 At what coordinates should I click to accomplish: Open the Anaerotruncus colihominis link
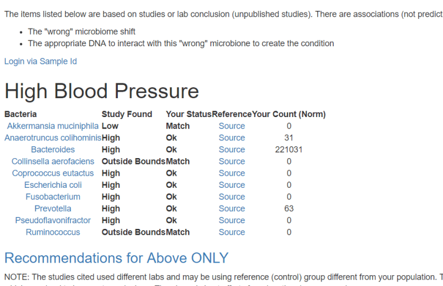[x=53, y=138]
